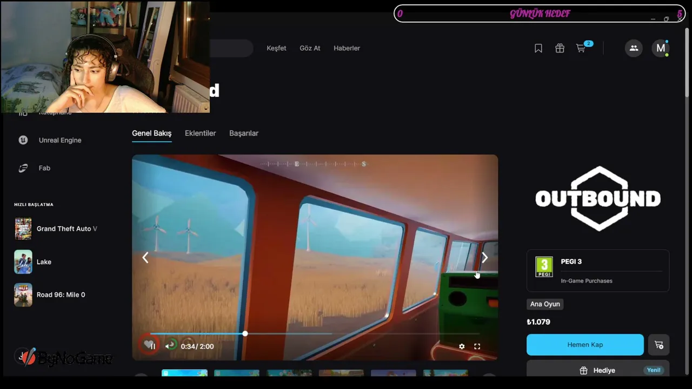Click the HIZLI BAŞLATMA heading
Image resolution: width=692 pixels, height=389 pixels.
pyautogui.click(x=34, y=205)
